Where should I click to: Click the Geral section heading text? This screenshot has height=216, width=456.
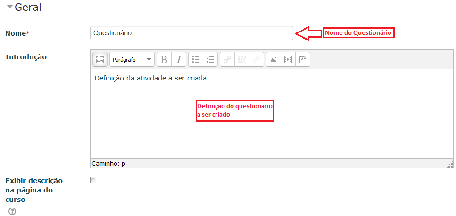(x=28, y=8)
